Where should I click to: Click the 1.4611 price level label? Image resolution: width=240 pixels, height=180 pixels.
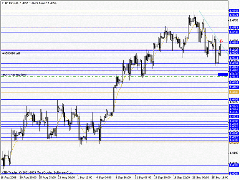tap(234, 58)
